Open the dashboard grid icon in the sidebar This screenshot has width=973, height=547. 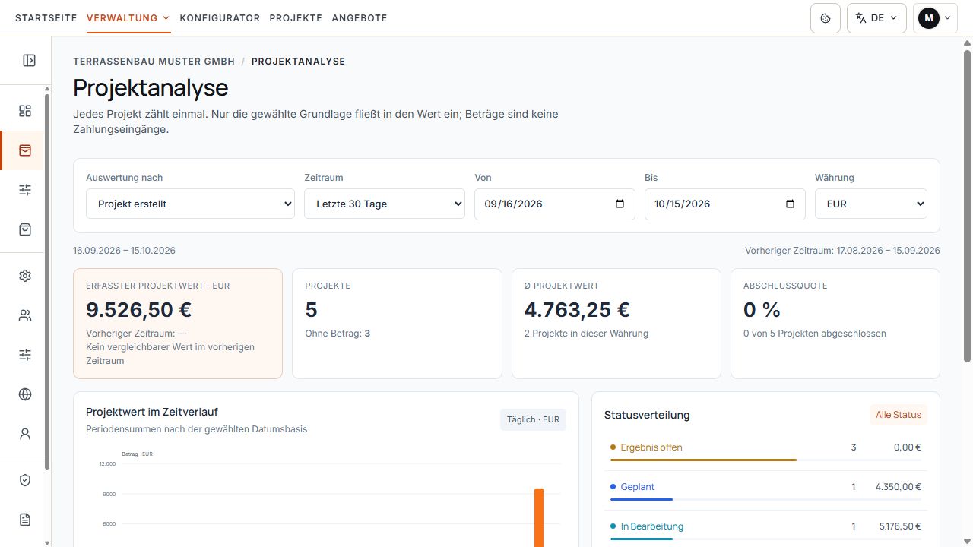[x=25, y=111]
